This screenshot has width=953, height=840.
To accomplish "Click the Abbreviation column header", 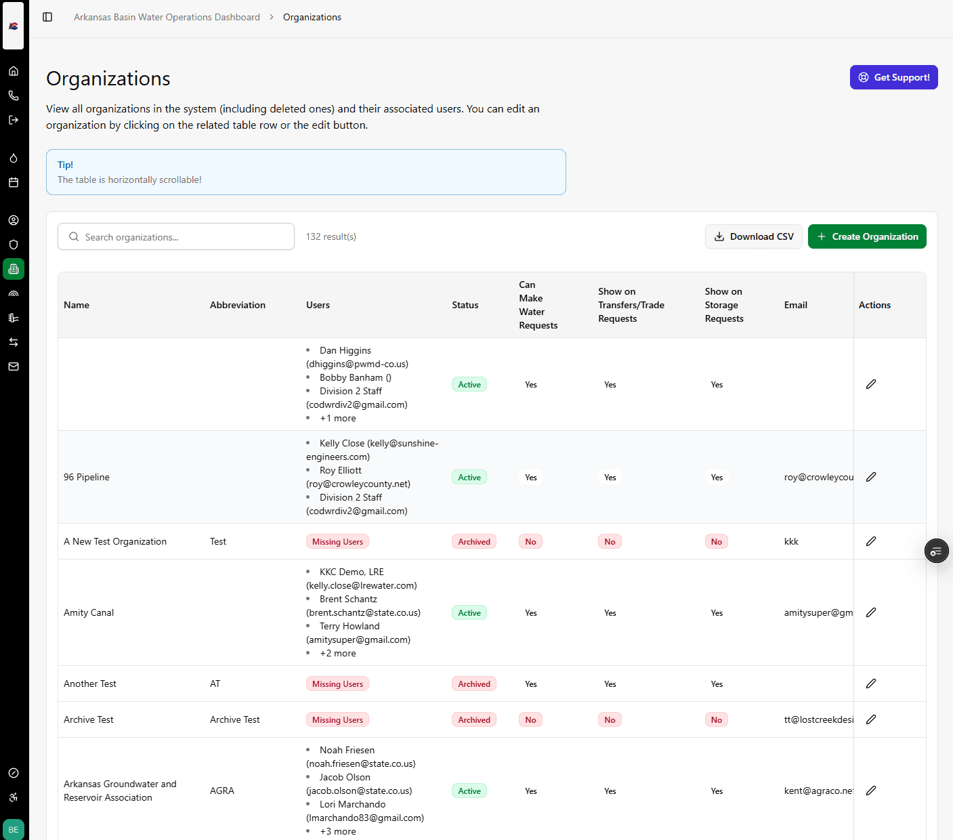I will [238, 305].
